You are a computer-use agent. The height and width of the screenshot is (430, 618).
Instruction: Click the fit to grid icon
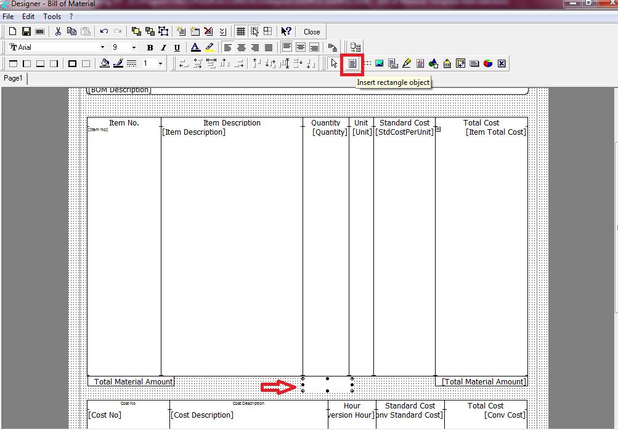[267, 31]
